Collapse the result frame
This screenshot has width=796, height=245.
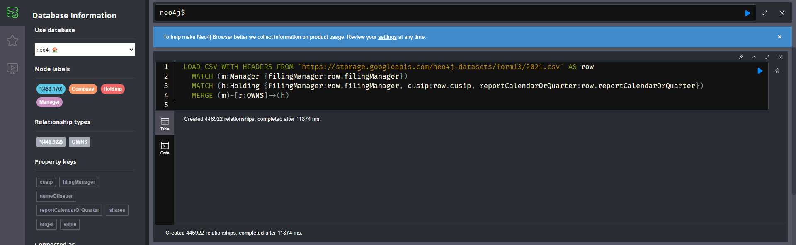(x=754, y=57)
